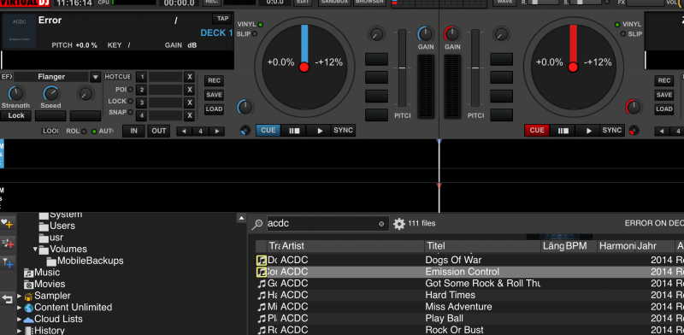Click the Sampler drum icon
Screen dimensions: 684x335
click(x=28, y=297)
